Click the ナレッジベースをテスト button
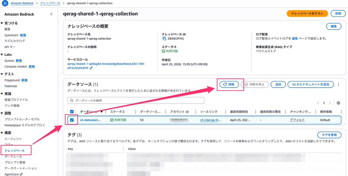 [307, 13]
